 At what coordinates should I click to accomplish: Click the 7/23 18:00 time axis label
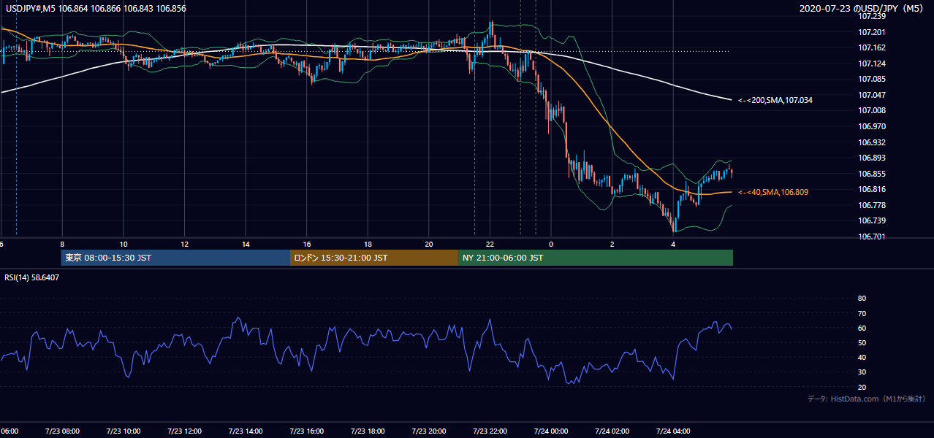coord(368,431)
